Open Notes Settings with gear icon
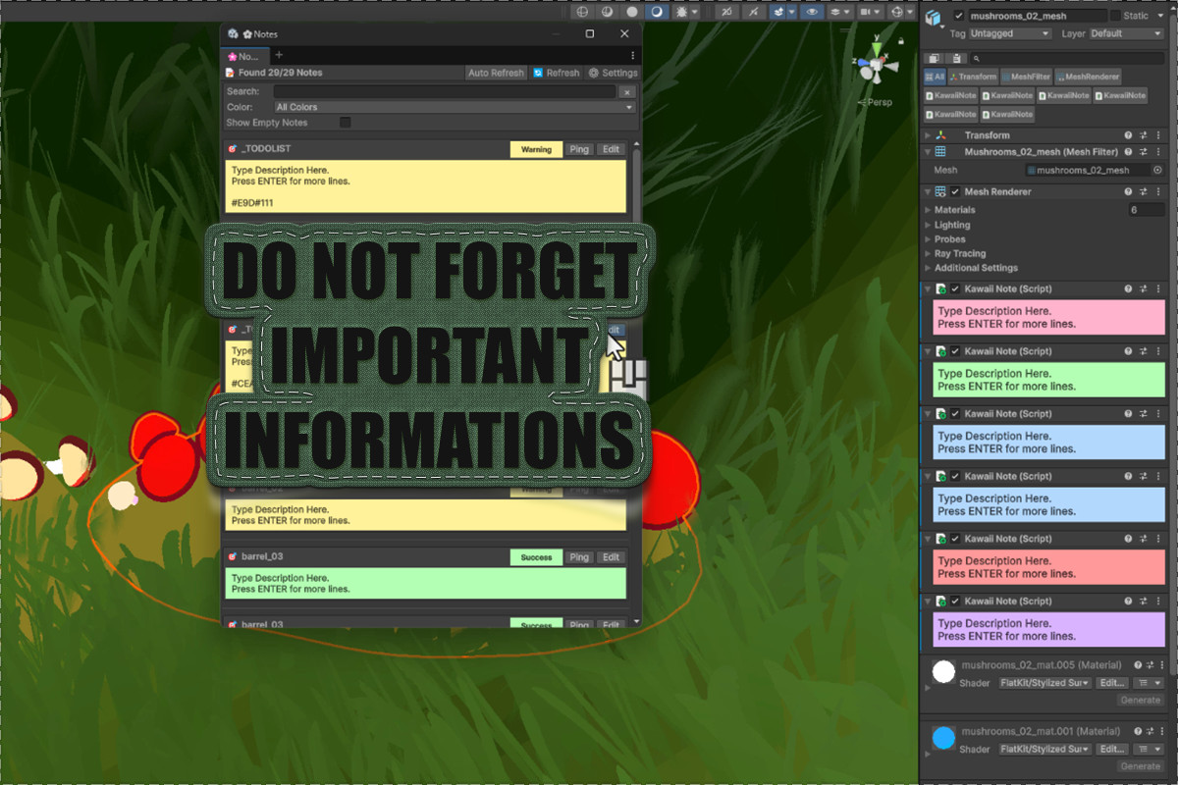Screen dimensions: 1178x785 tap(614, 73)
